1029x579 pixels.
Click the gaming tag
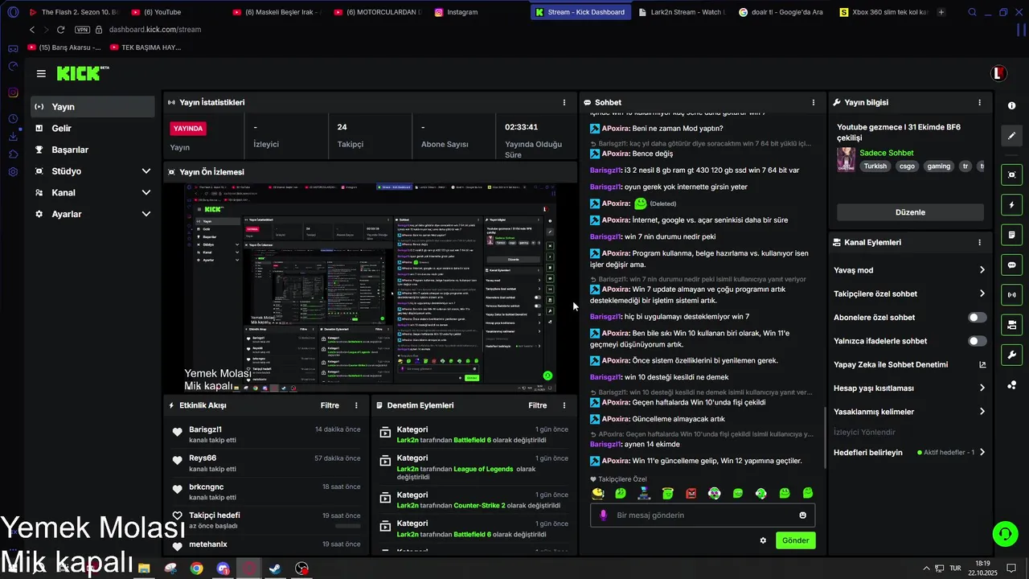click(x=938, y=166)
